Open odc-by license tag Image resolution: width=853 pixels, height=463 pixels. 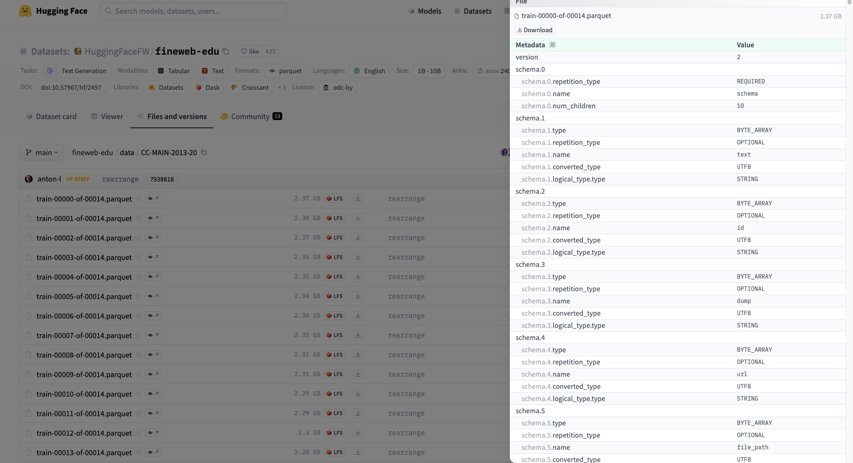[338, 87]
